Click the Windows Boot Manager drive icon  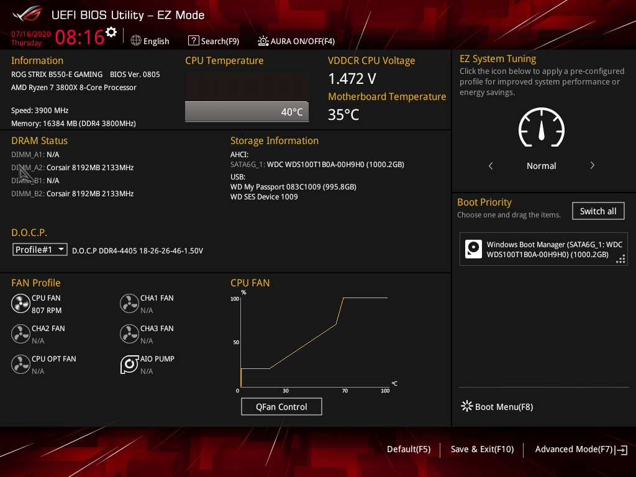point(473,248)
